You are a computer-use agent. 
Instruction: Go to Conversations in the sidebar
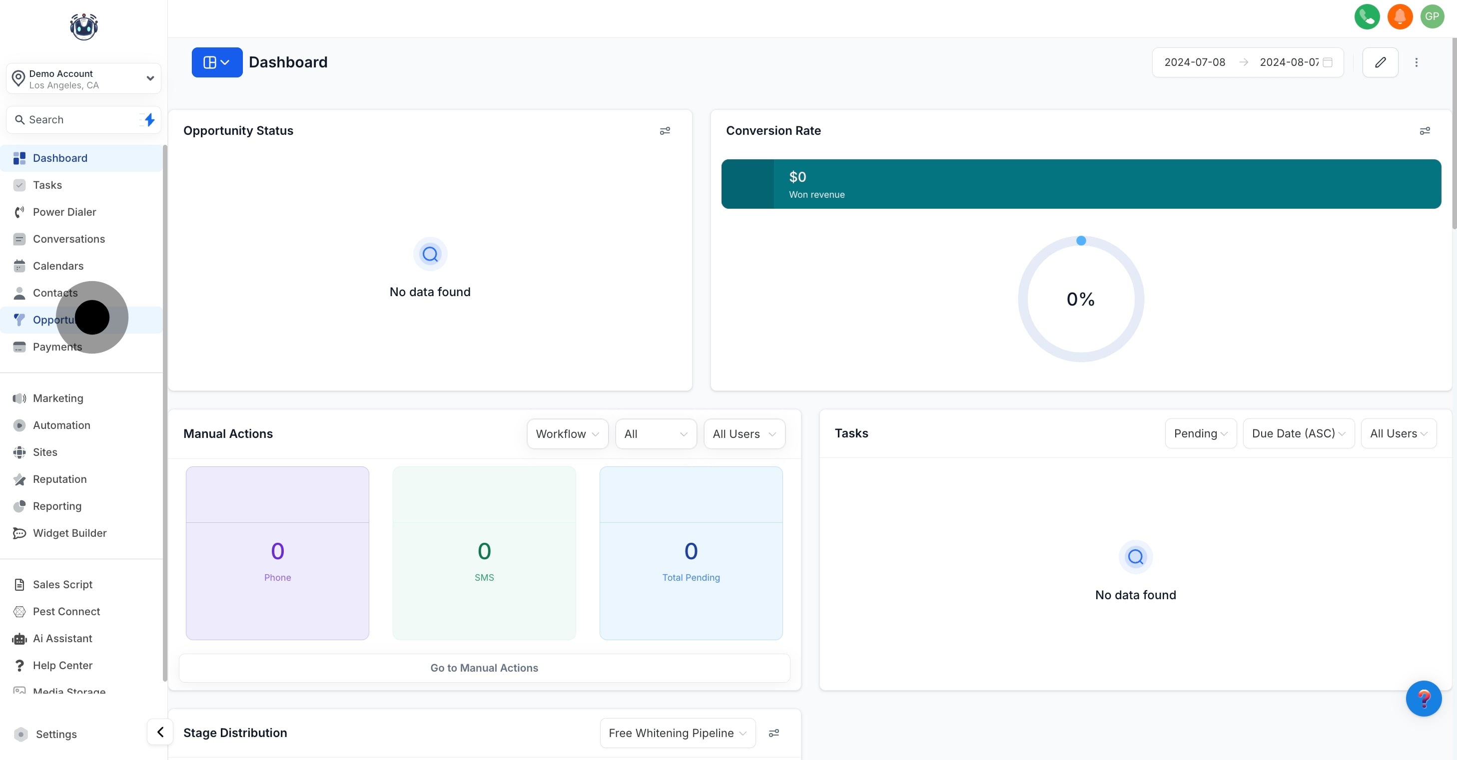[68, 239]
